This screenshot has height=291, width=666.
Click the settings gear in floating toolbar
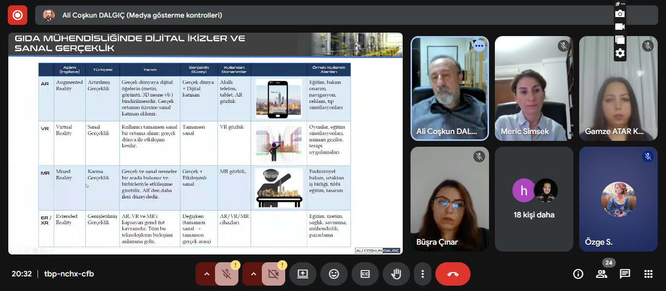[x=620, y=53]
